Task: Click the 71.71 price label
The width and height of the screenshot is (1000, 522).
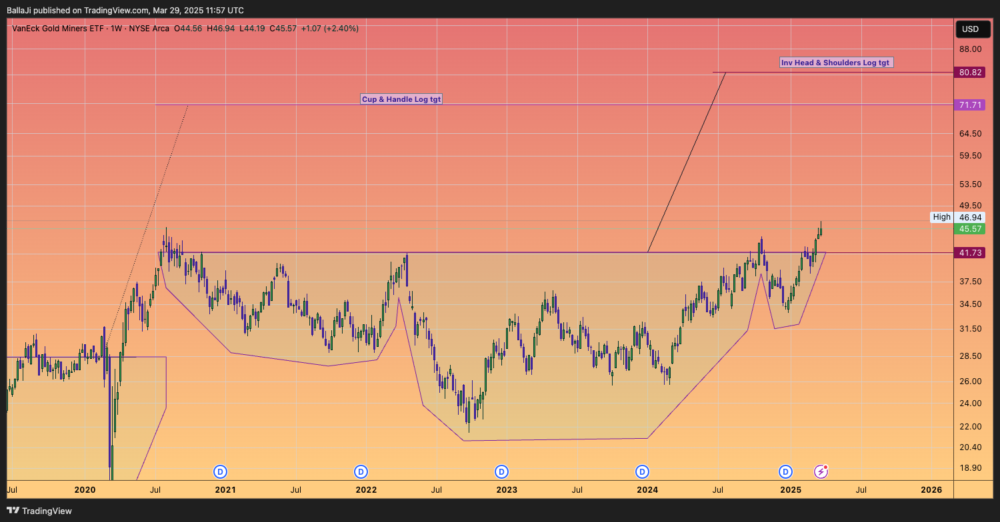Action: coord(971,105)
